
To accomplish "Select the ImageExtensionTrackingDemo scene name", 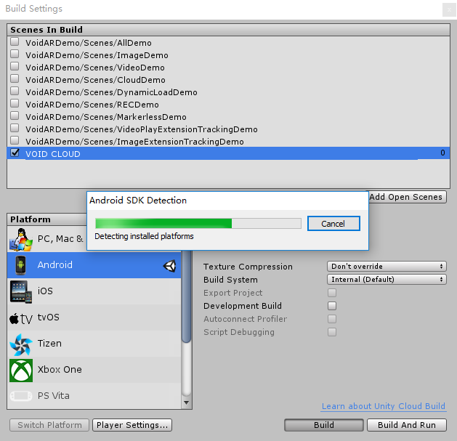I will tap(134, 142).
